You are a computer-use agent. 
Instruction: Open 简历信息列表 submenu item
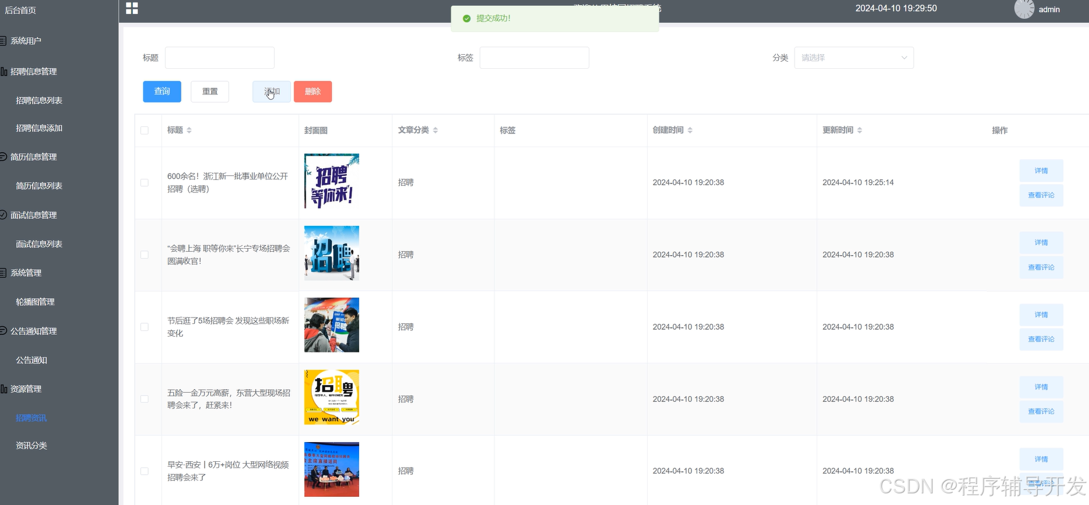[x=39, y=186]
